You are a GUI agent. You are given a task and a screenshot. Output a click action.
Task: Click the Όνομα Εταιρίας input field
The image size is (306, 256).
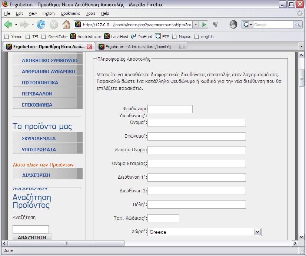point(196,164)
